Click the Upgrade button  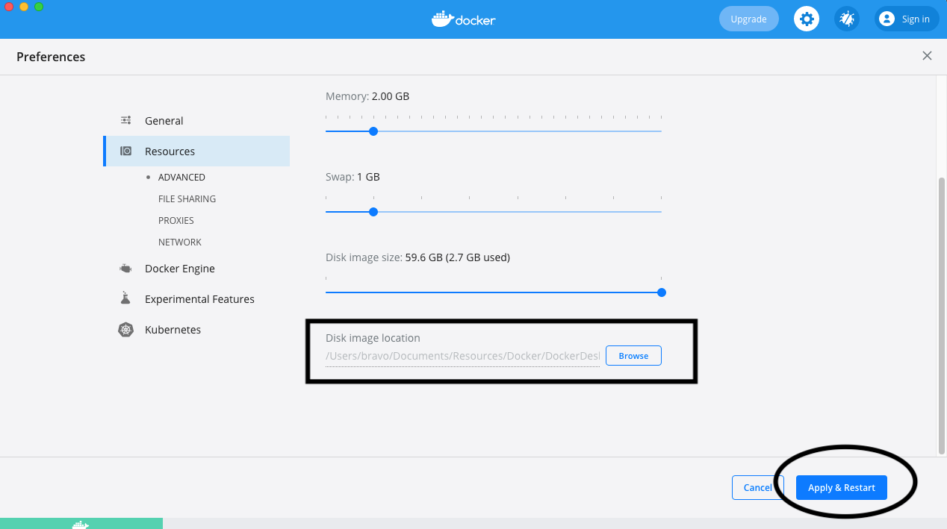[748, 19]
